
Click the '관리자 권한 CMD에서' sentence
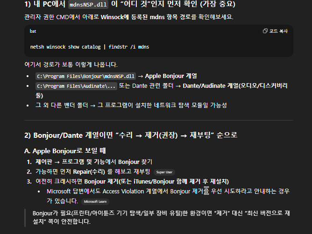tap(129, 17)
